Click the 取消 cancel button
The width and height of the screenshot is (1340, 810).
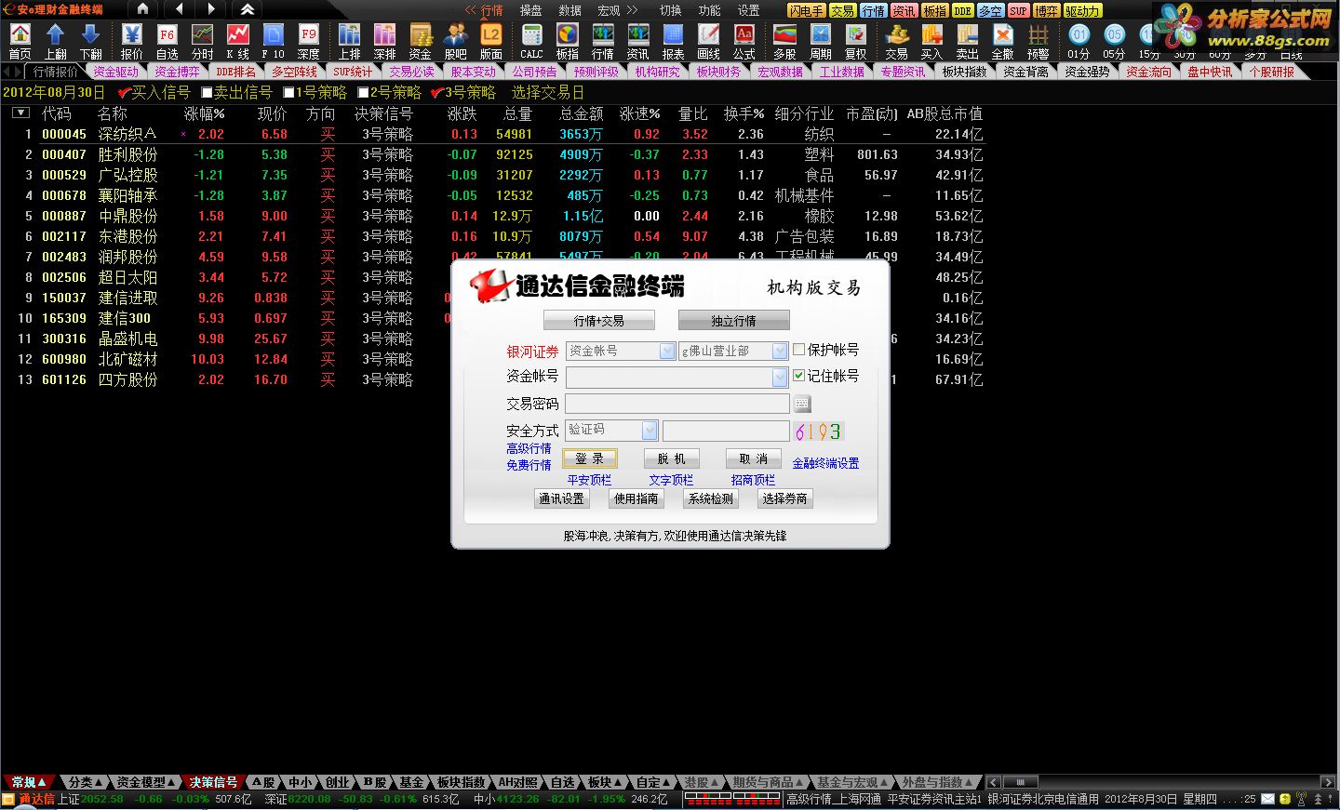pyautogui.click(x=753, y=458)
